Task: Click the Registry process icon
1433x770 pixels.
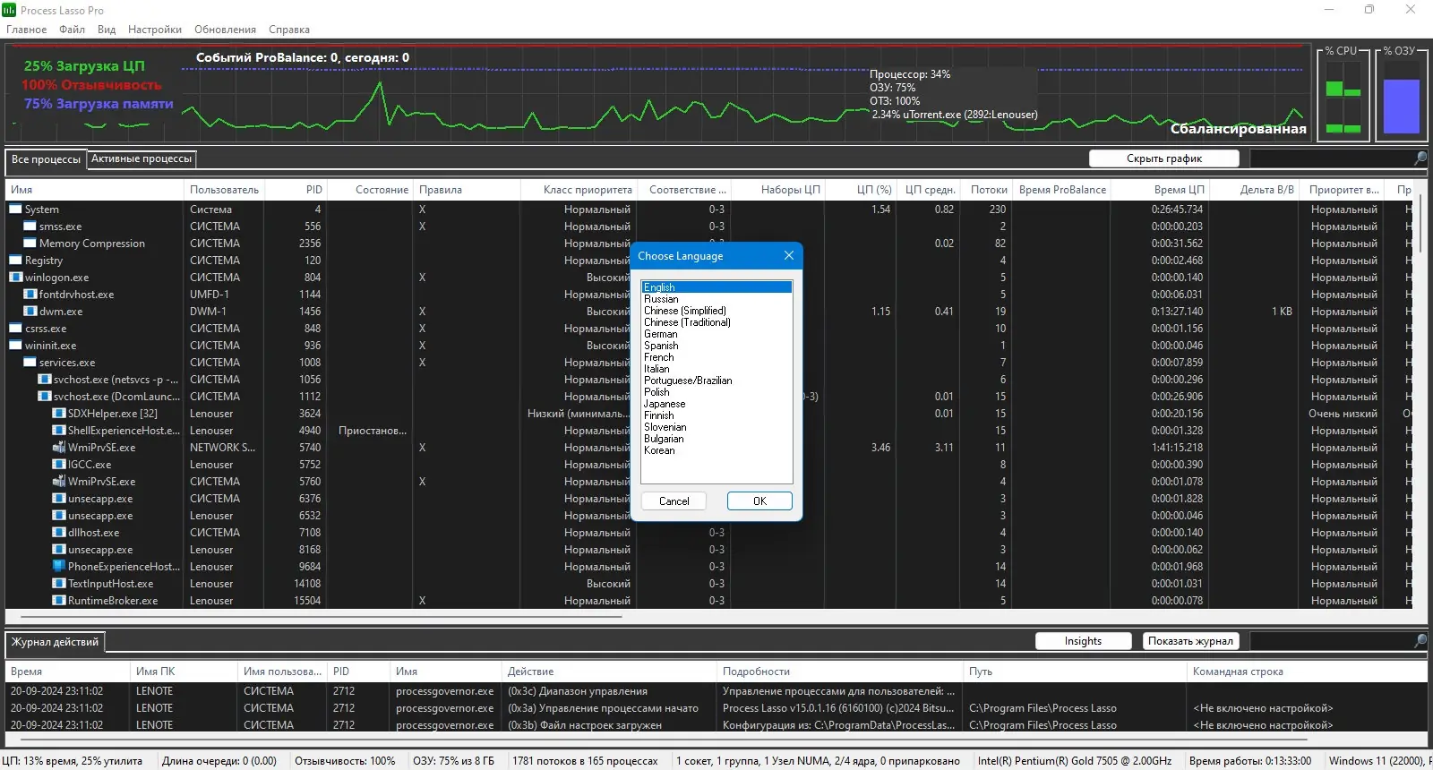Action: pos(15,261)
